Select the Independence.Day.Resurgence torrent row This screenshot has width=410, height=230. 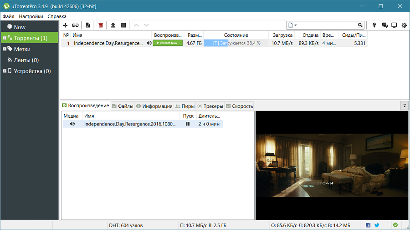pos(214,43)
